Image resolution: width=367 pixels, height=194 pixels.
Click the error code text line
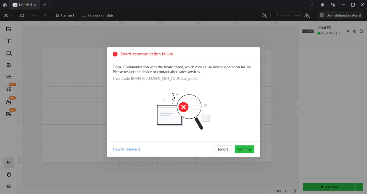tap(155, 78)
